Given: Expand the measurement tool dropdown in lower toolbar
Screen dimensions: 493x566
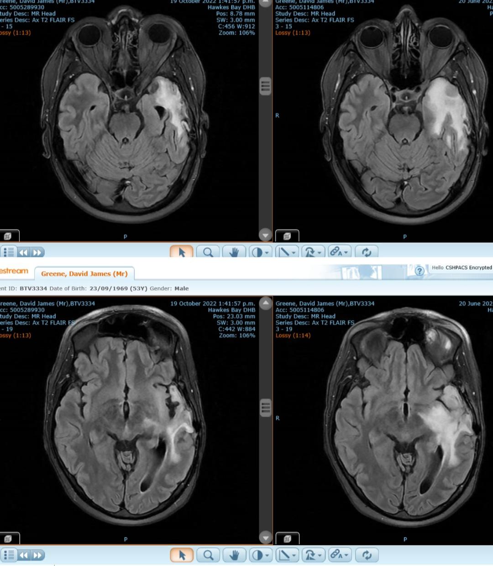Looking at the screenshot, I should click(294, 555).
